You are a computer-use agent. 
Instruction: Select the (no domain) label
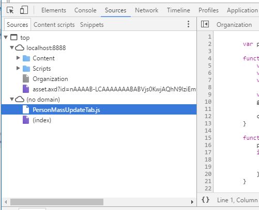pyautogui.click(x=43, y=100)
